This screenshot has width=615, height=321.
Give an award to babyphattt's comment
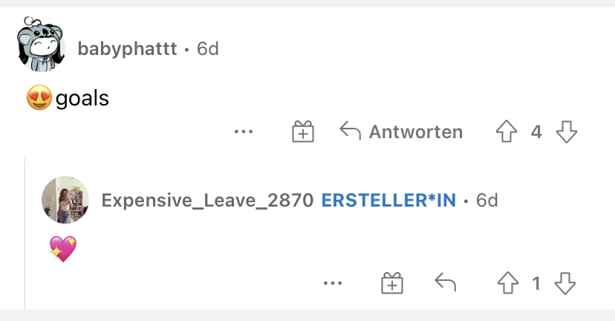(303, 131)
